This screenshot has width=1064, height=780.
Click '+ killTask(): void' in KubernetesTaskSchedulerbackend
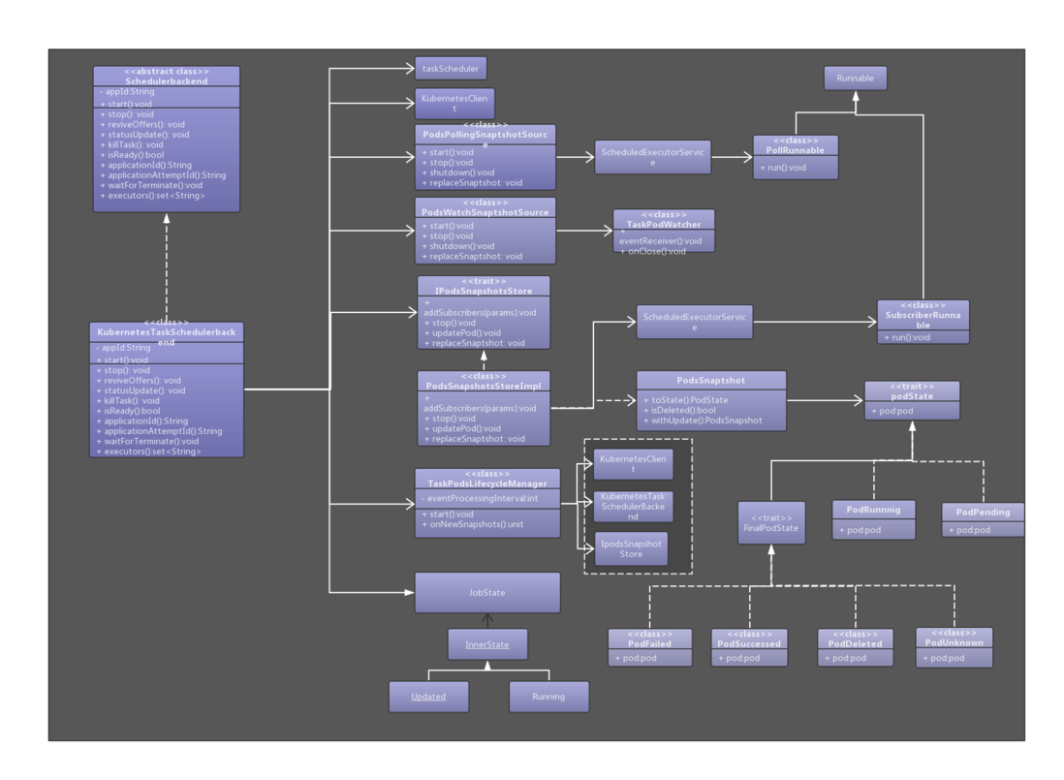(x=128, y=401)
